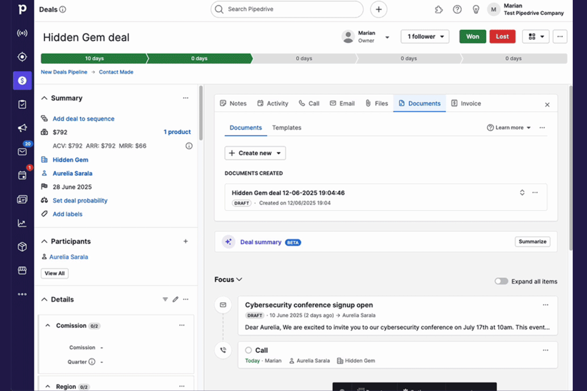This screenshot has width=587, height=391.
Task: Select the last pipeline stage segment
Action: pyautogui.click(x=514, y=58)
